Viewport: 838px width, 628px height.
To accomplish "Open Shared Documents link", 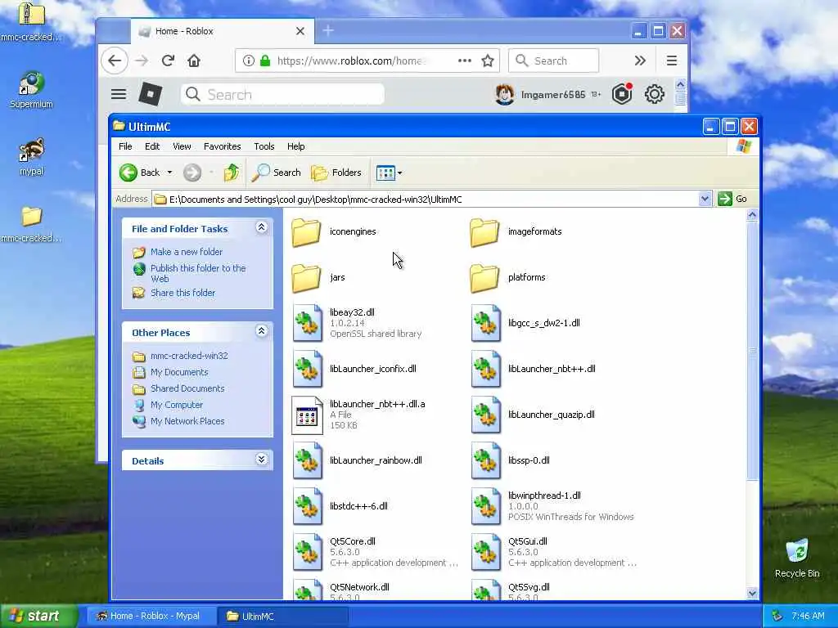I will tap(187, 388).
